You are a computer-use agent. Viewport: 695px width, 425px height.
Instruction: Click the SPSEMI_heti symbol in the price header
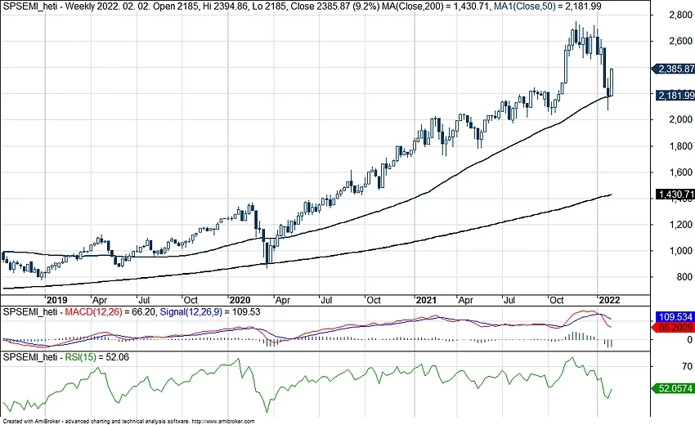click(x=30, y=7)
